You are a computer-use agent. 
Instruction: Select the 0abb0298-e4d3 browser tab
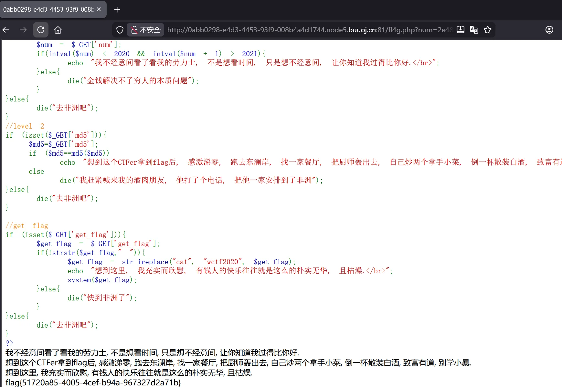pos(48,10)
